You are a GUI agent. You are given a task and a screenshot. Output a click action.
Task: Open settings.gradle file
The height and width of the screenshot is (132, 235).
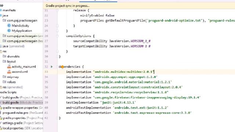[22, 123]
